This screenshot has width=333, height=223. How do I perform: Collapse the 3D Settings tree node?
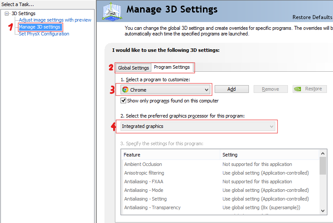pos(7,13)
